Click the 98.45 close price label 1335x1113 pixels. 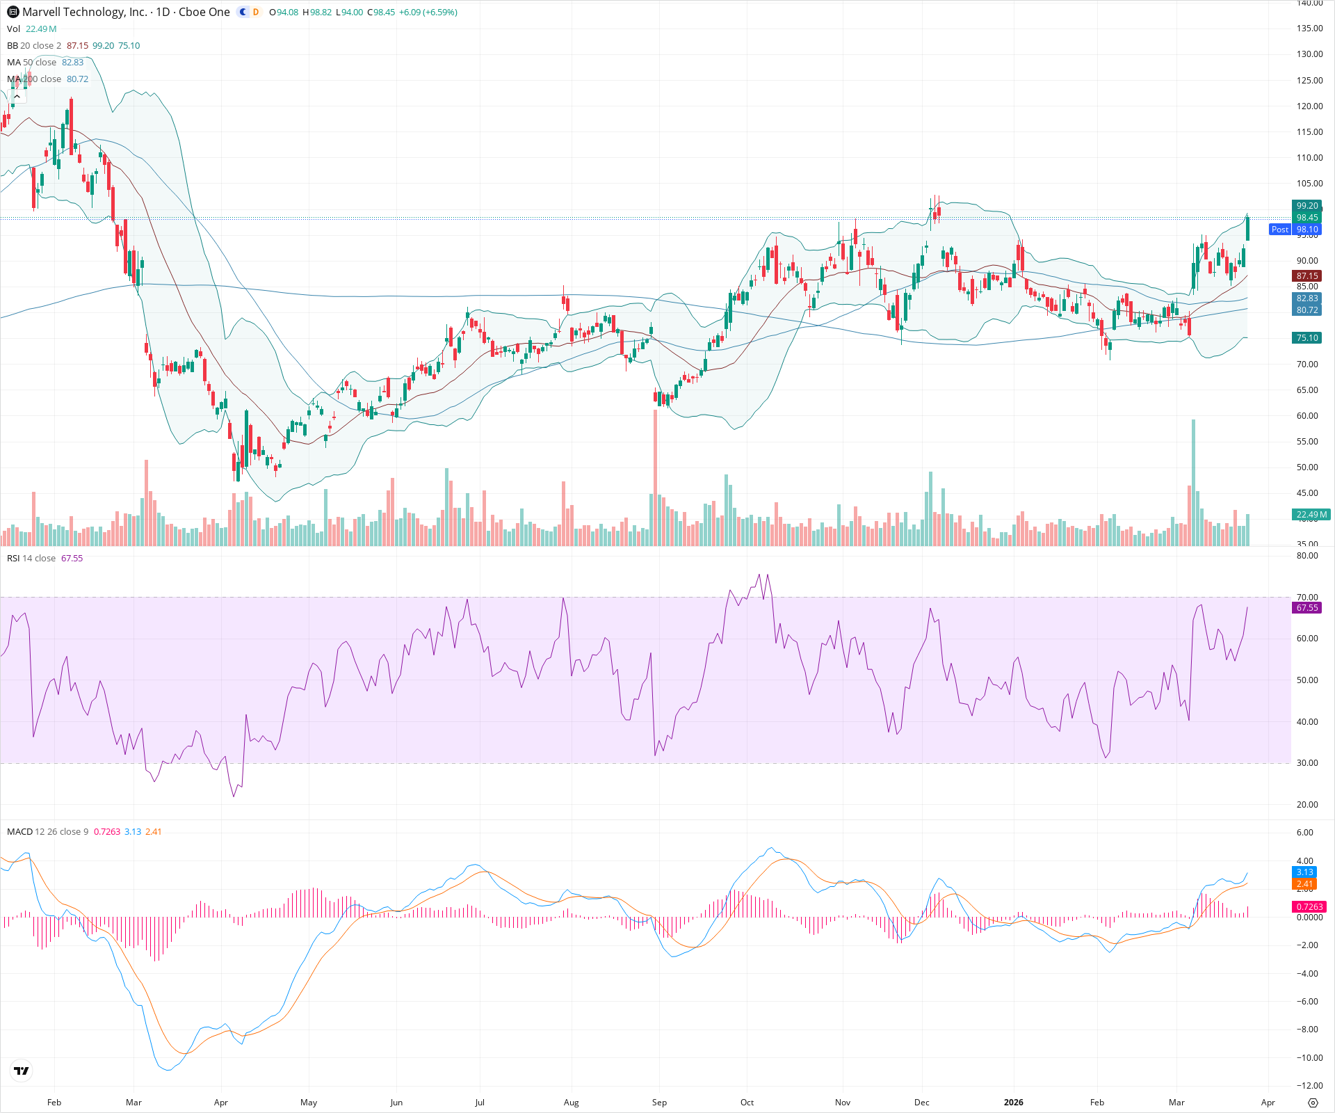(1306, 218)
